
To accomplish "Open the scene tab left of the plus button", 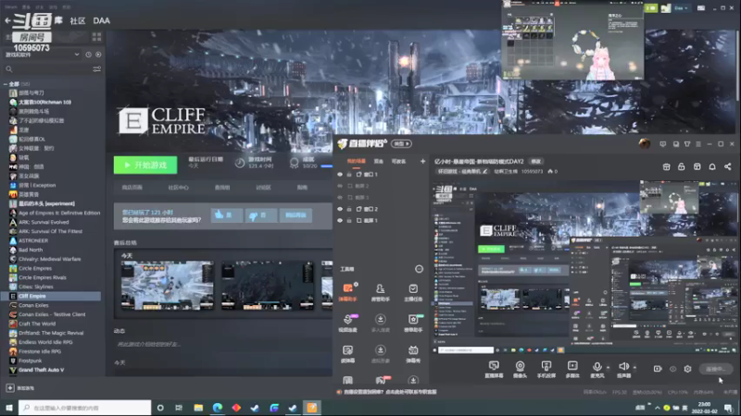I will click(398, 161).
